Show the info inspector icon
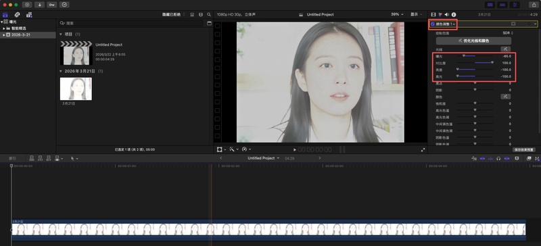The width and height of the screenshot is (541, 246). click(x=454, y=14)
